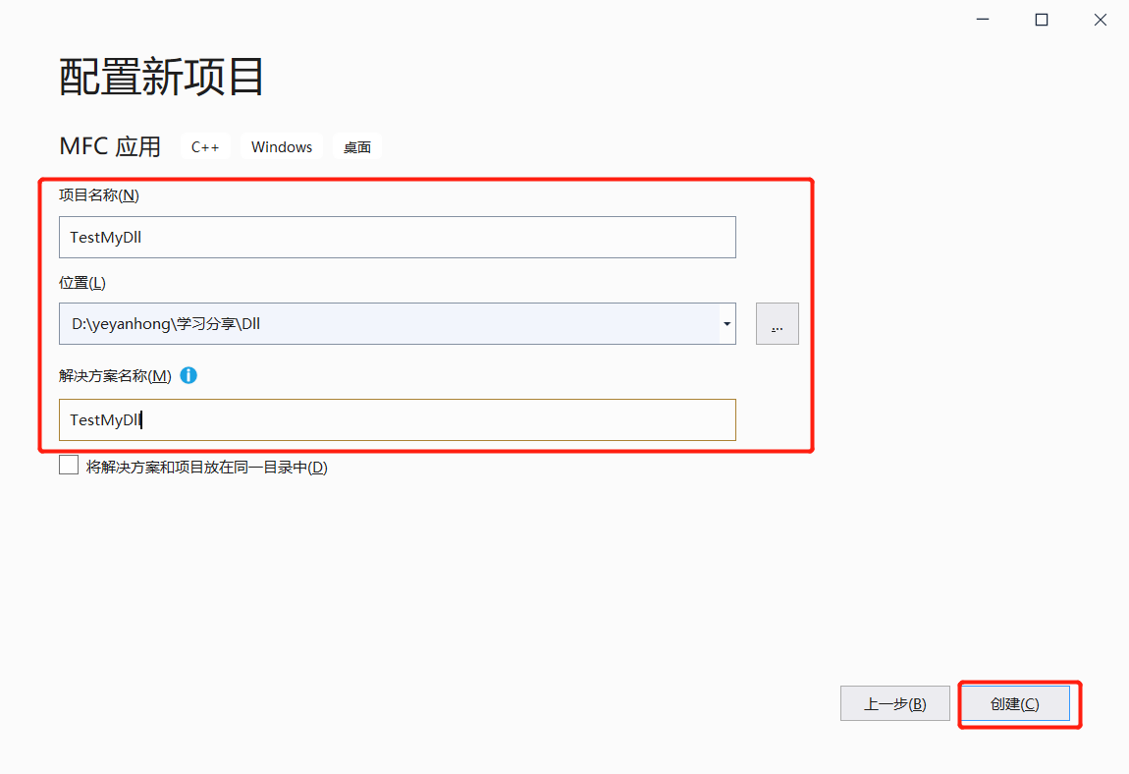Click the 创建(C) button to create project

1018,702
